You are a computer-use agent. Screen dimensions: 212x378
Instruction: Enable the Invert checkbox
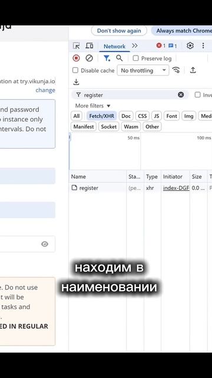point(198,94)
